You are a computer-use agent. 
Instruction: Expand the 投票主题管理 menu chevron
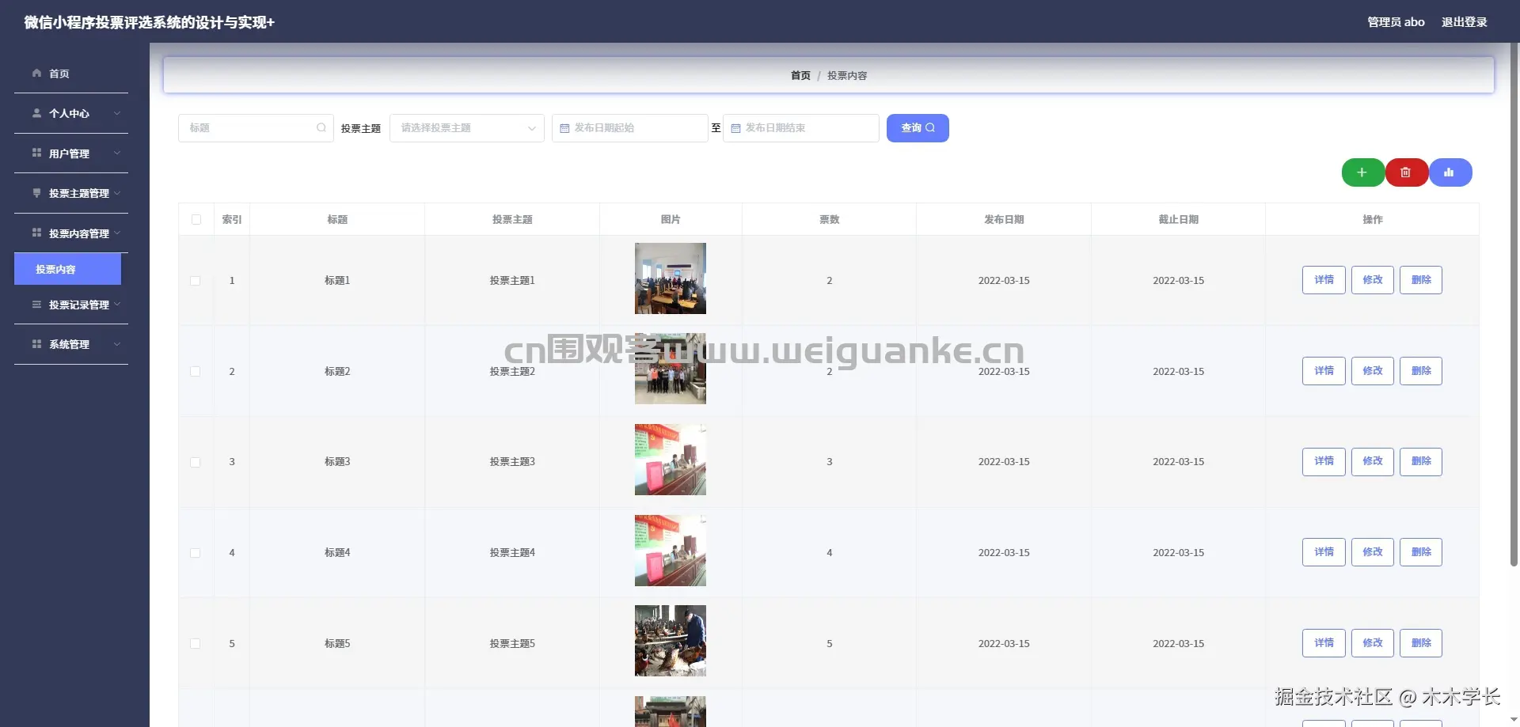(x=117, y=193)
